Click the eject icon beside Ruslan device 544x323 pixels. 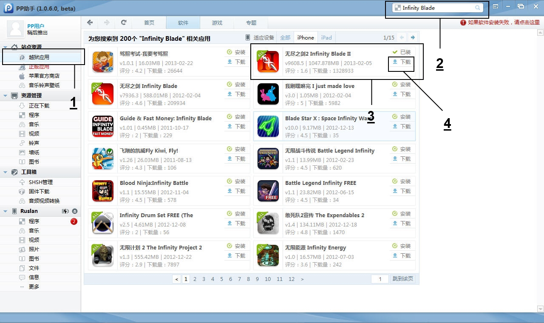click(75, 211)
